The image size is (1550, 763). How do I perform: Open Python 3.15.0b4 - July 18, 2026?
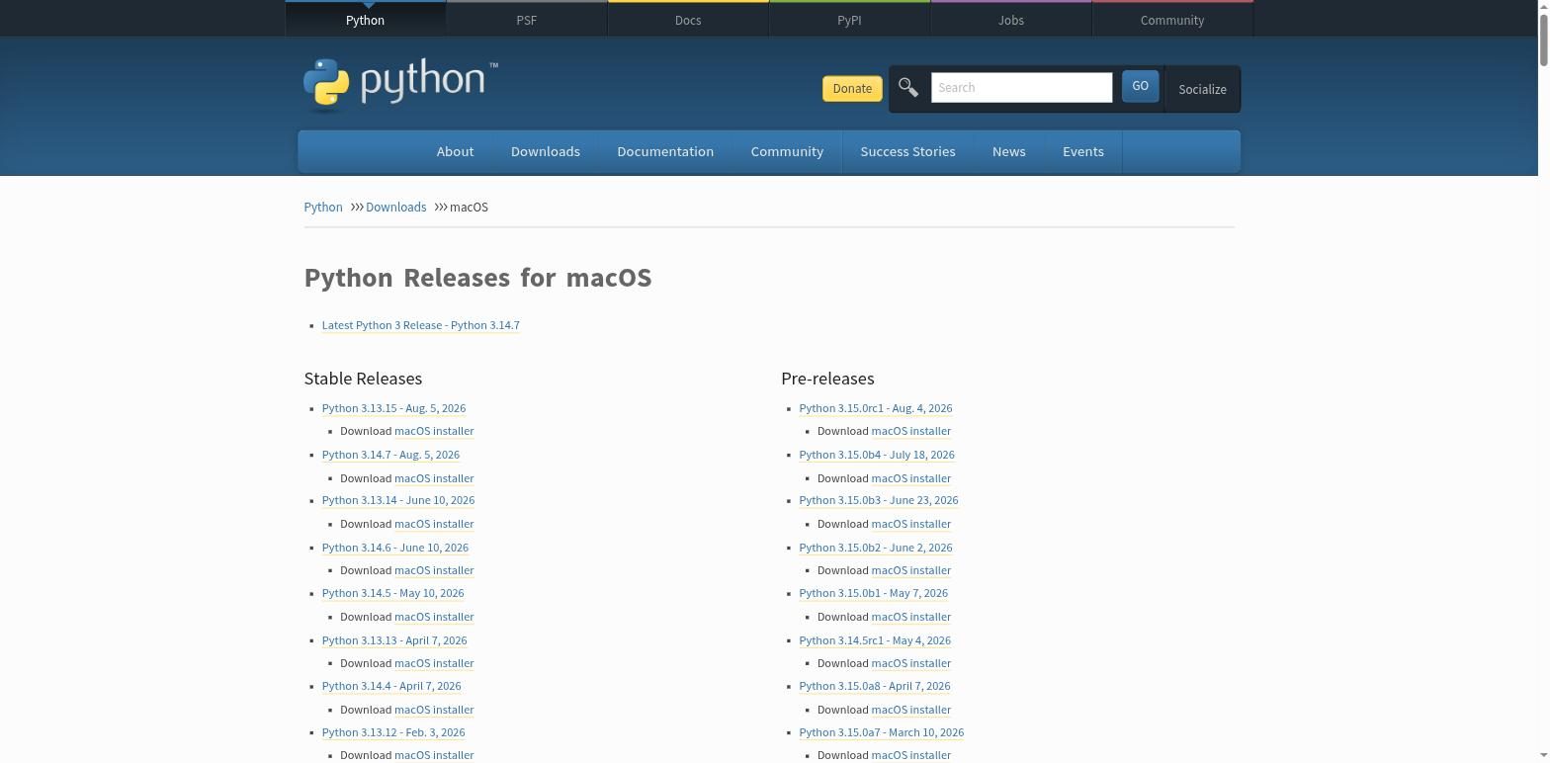[x=877, y=455]
